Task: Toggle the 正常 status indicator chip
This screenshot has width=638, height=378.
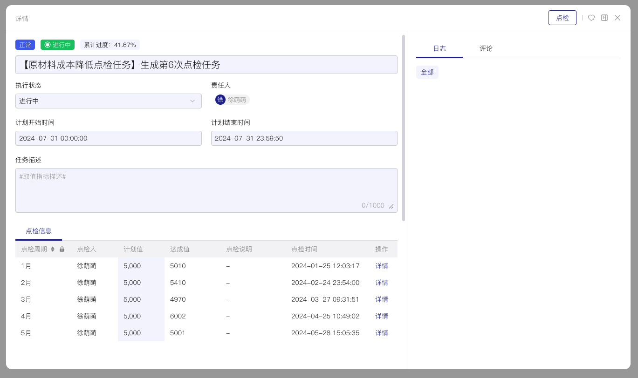Action: click(x=25, y=45)
